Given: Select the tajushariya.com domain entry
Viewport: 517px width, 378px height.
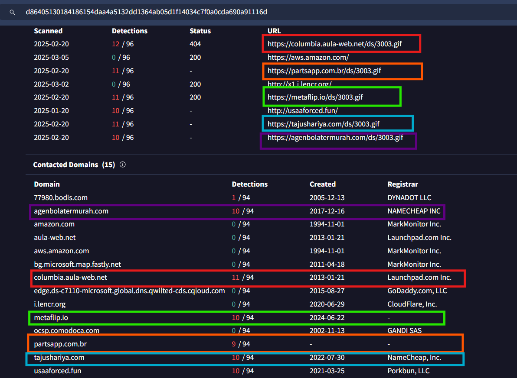Looking at the screenshot, I should click(59, 357).
